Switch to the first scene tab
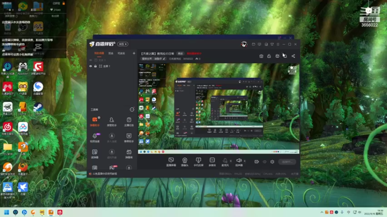Image resolution: width=387 pixels, height=217 pixels. 99,54
